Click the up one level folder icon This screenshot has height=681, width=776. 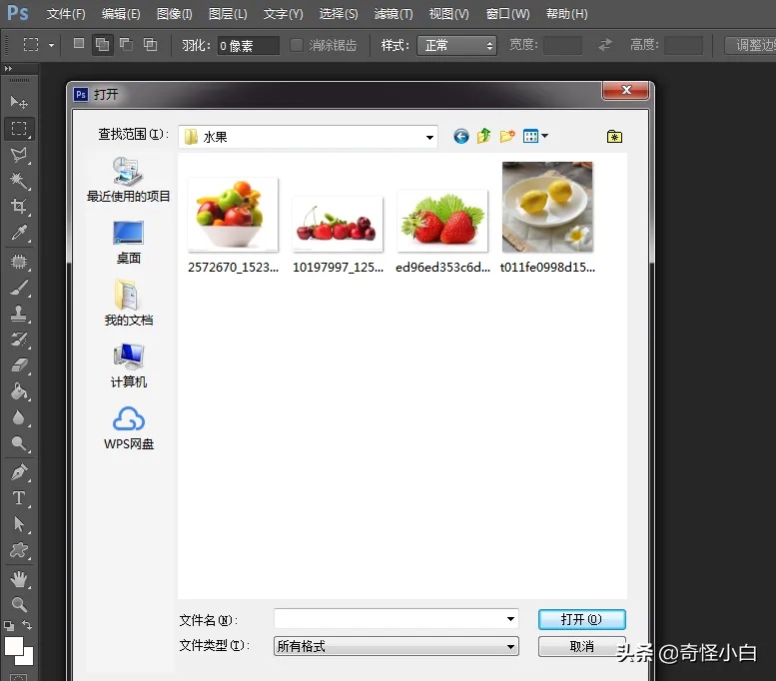click(x=484, y=137)
